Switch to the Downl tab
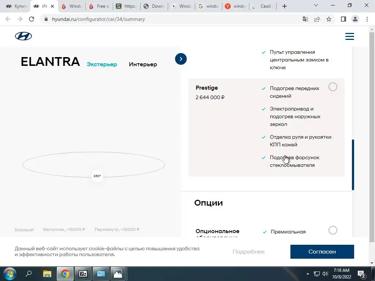Viewport: 375px width, 281px height. tap(154, 6)
